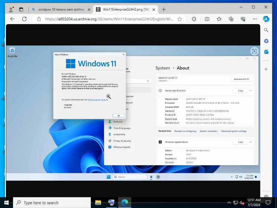277x208 pixels.
Task: Click Rename this PC button
Action: pyautogui.click(x=242, y=79)
